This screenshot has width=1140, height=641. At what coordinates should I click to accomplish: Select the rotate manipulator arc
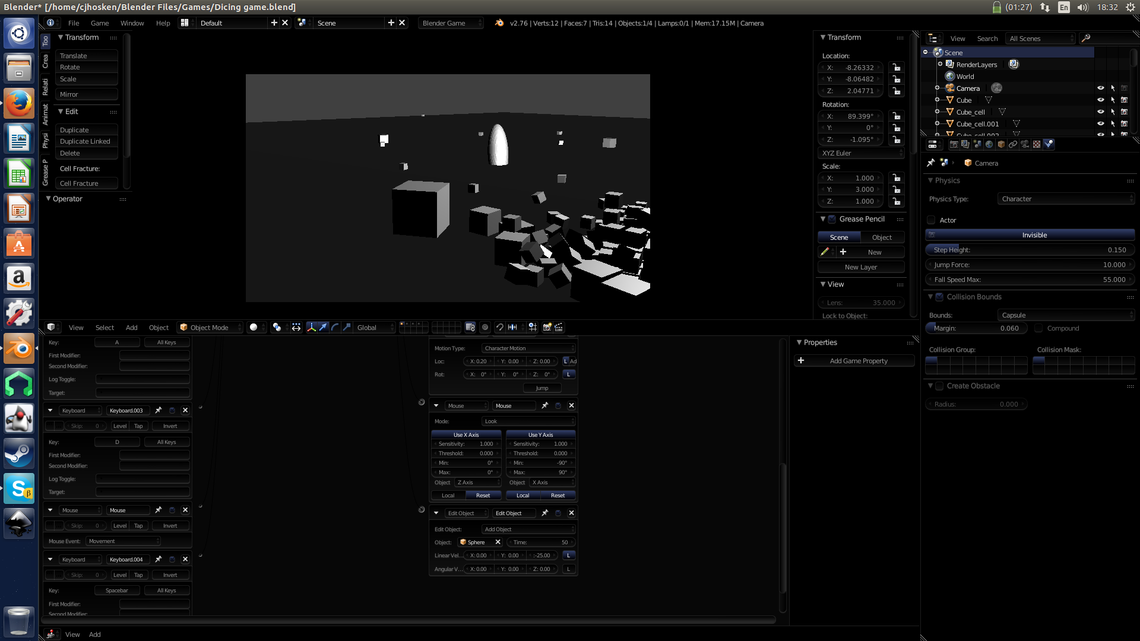pyautogui.click(x=335, y=327)
